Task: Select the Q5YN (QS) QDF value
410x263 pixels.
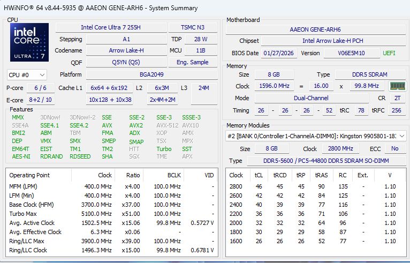Action: [126, 62]
